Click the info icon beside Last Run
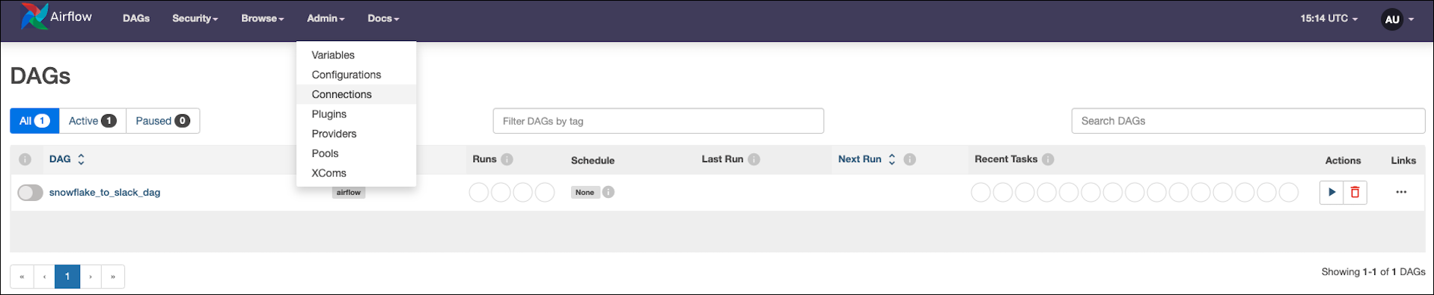 click(x=754, y=159)
